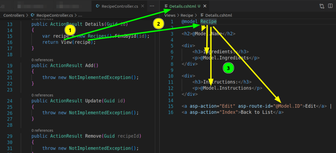Open "0 references" above the Remove method
The image size is (336, 153).
click(42, 130)
